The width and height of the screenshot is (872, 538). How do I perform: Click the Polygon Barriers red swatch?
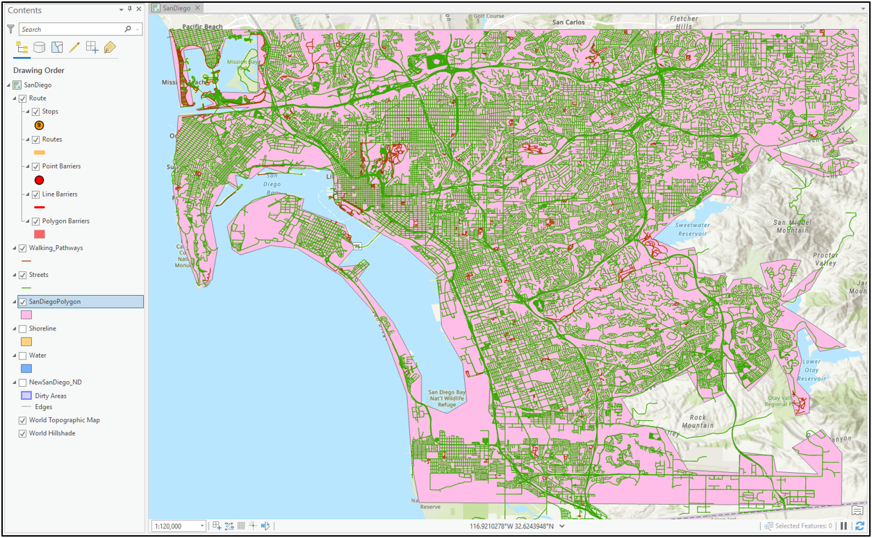(39, 234)
